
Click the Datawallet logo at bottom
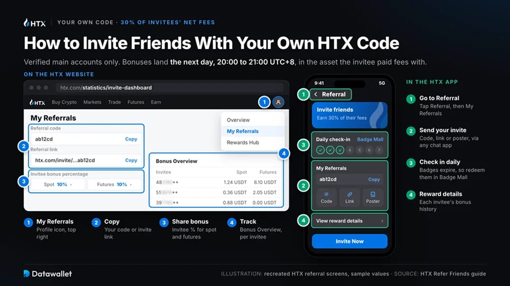pyautogui.click(x=47, y=274)
